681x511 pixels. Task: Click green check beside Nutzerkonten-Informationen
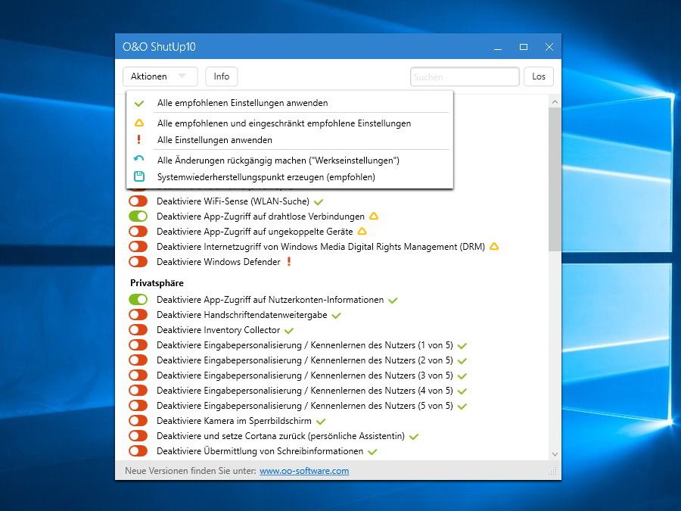393,301
